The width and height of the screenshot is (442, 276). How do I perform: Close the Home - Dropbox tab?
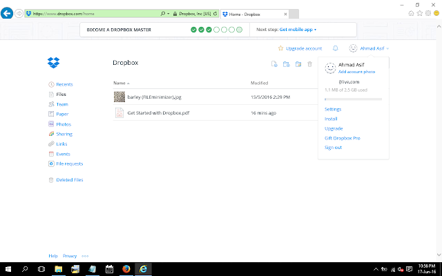coord(285,14)
